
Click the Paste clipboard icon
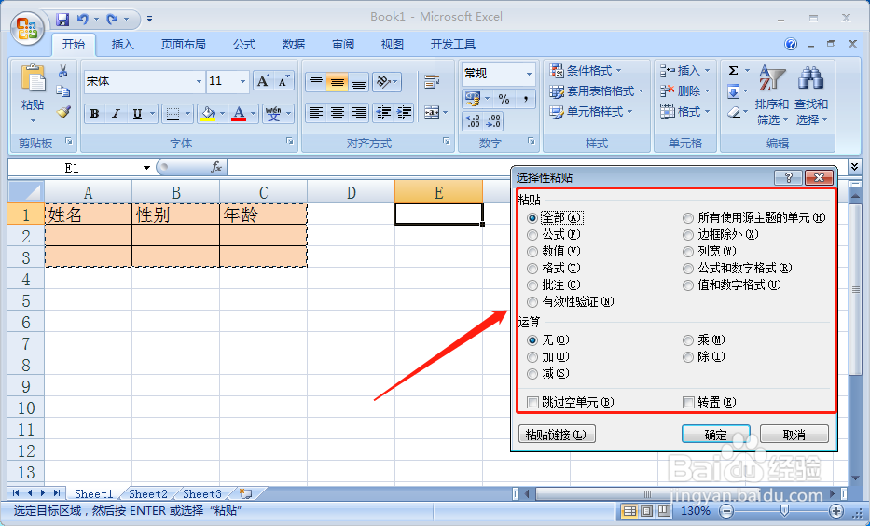point(33,79)
